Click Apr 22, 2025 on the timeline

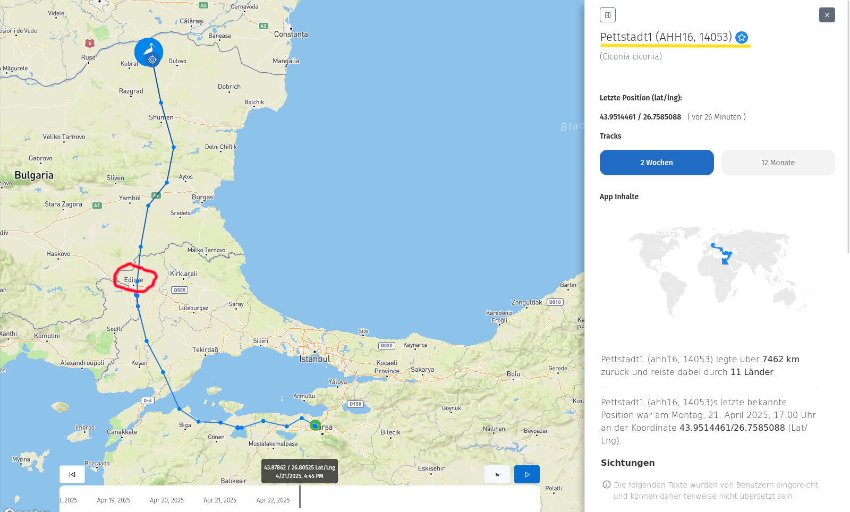click(273, 500)
